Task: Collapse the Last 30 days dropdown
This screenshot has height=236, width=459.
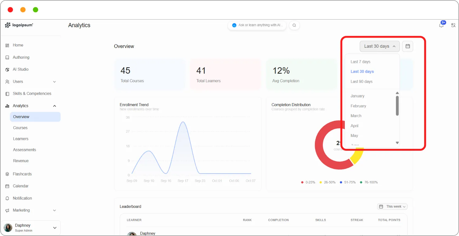Action: pos(380,46)
